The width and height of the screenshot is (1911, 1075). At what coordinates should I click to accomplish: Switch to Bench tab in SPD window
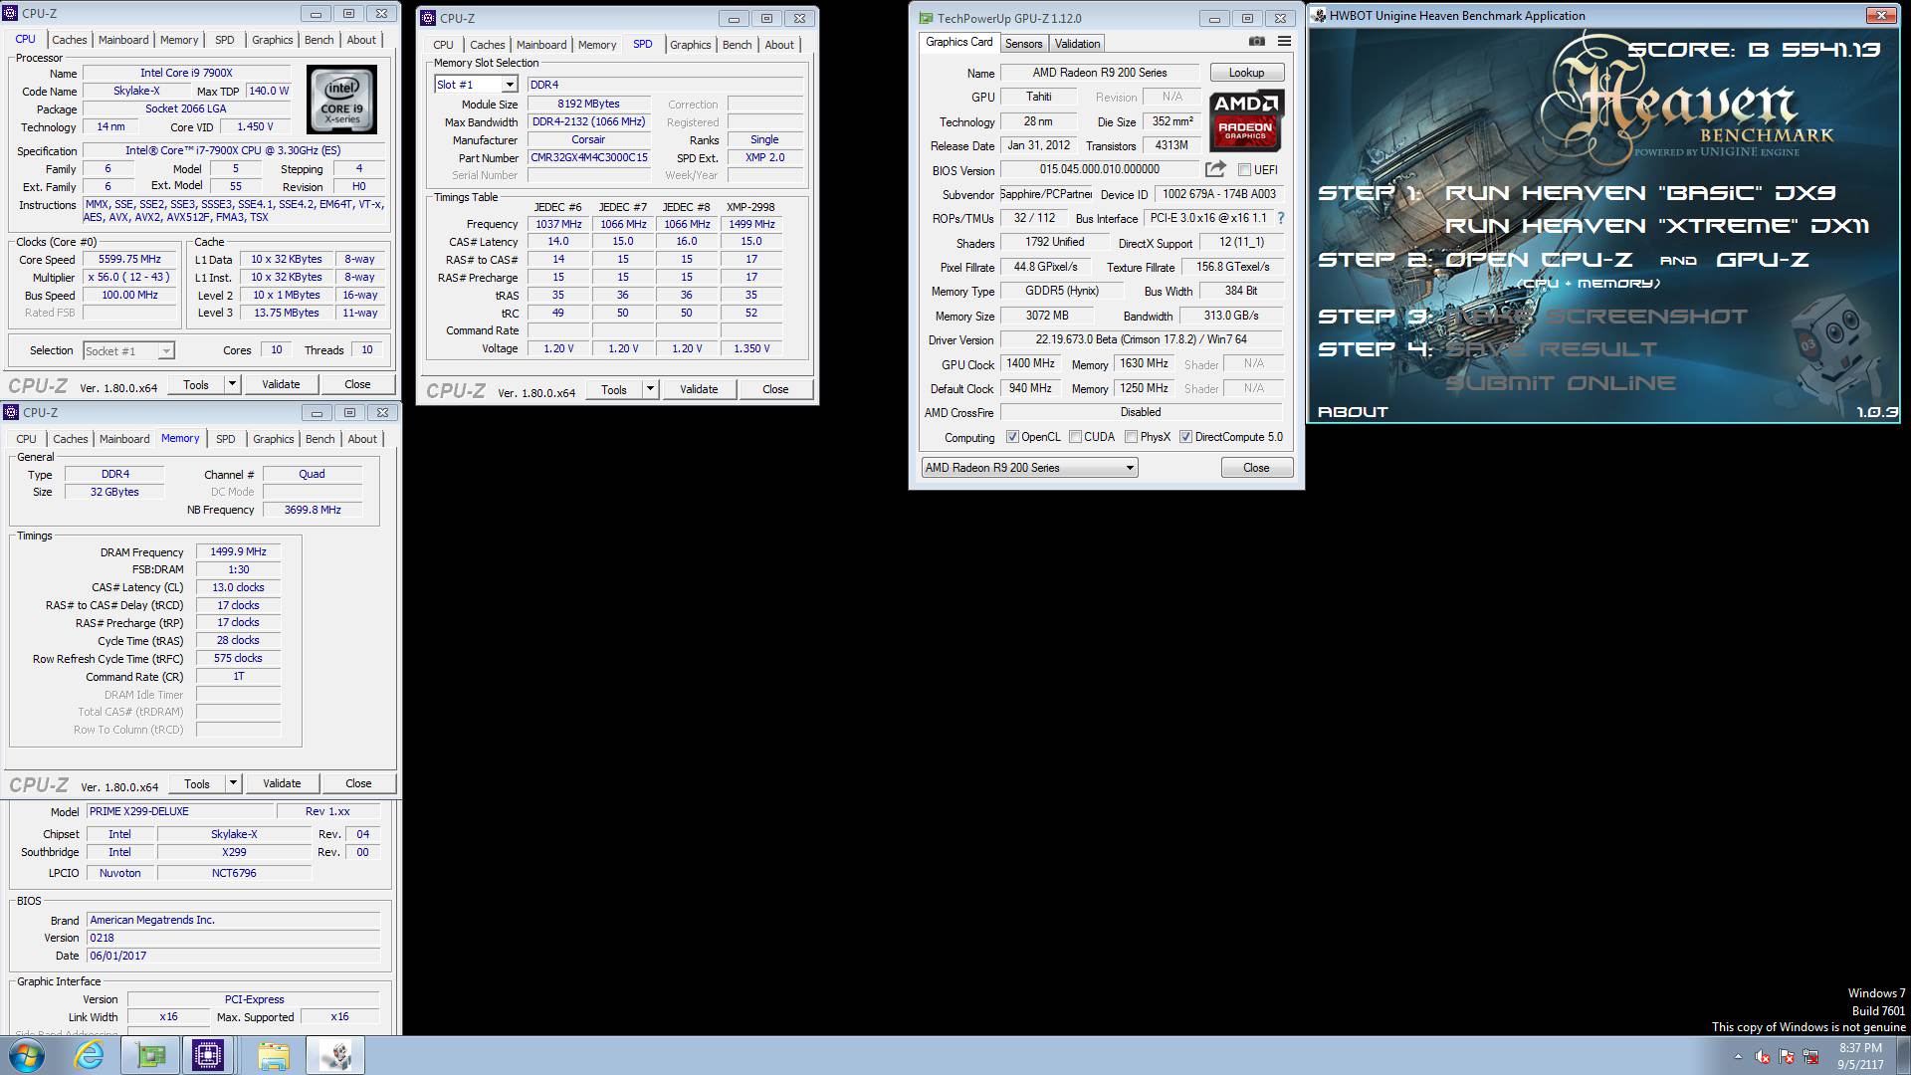(x=737, y=45)
